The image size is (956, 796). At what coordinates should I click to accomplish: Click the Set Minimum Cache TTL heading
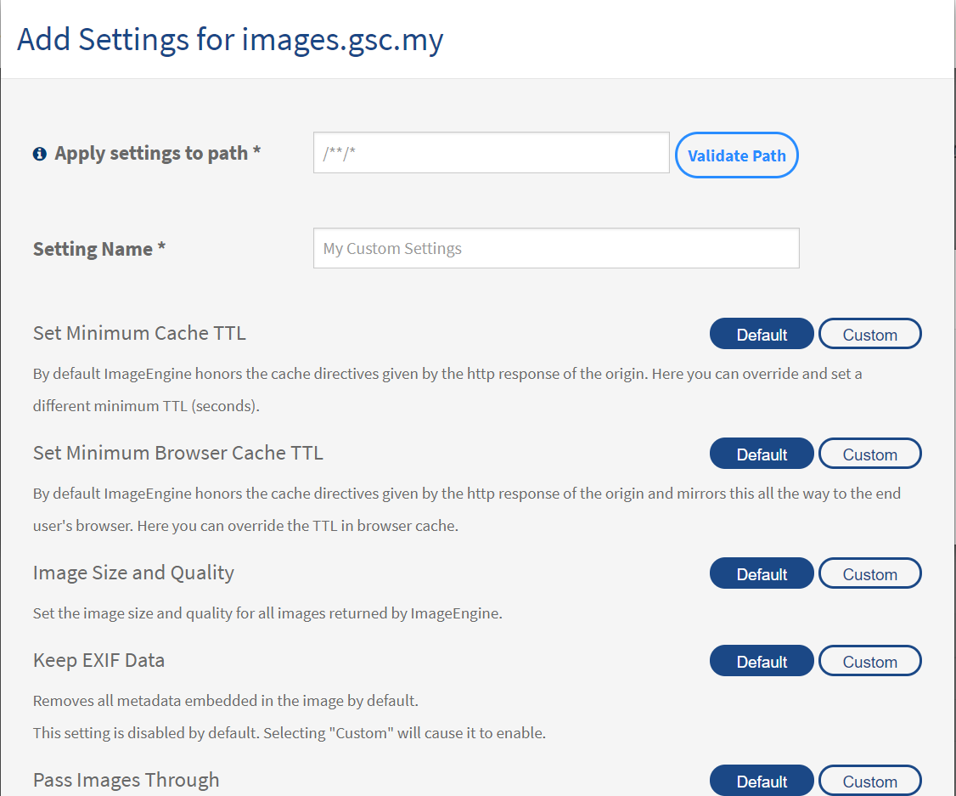click(139, 333)
